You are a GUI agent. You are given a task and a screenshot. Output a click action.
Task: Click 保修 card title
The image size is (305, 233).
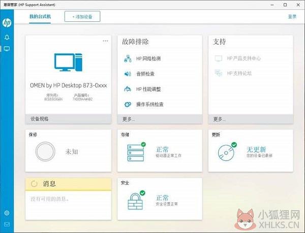[x=33, y=135]
